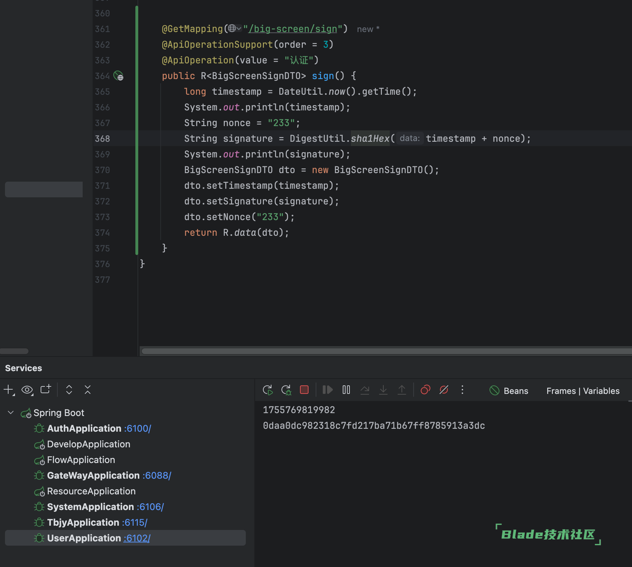632x567 pixels.
Task: Click the data: parameter hint on line 368
Action: [410, 138]
